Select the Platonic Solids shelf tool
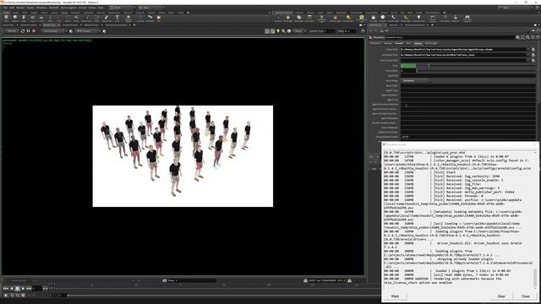541x304 pixels. [x=128, y=18]
